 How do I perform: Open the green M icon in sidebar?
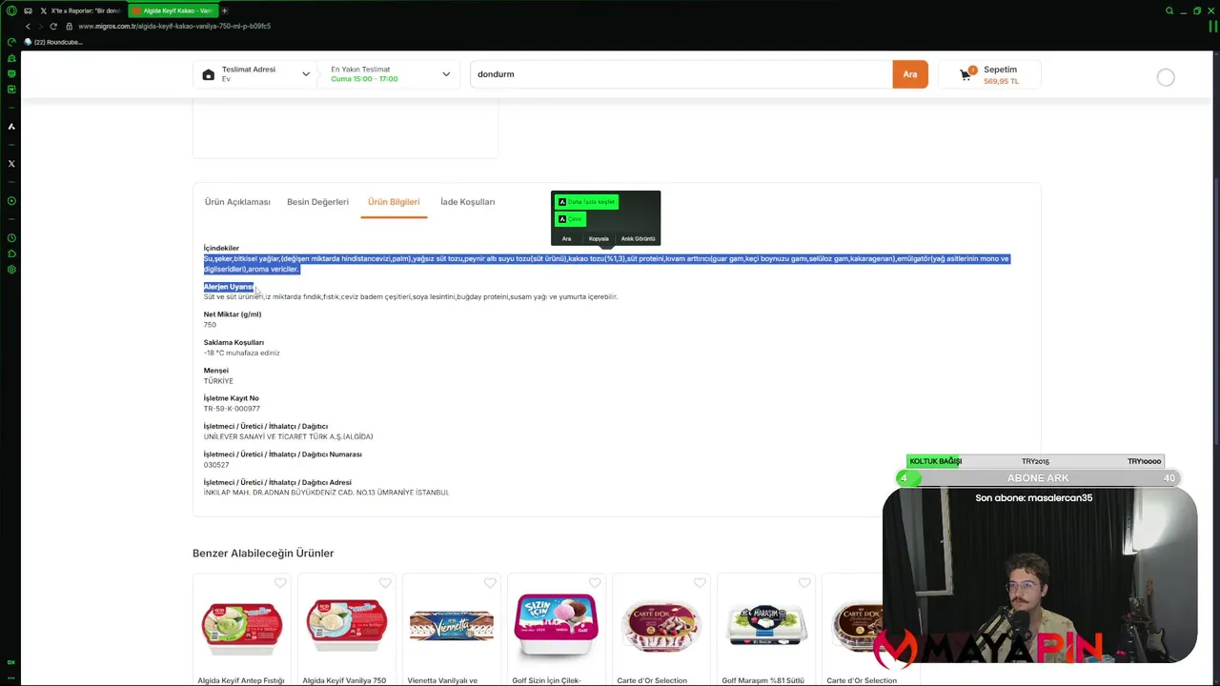tap(11, 89)
